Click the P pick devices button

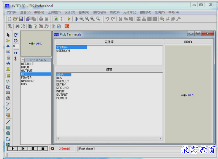(22, 60)
